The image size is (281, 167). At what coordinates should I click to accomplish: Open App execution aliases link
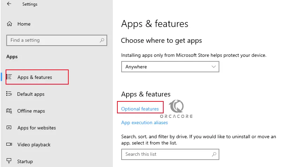tap(144, 122)
